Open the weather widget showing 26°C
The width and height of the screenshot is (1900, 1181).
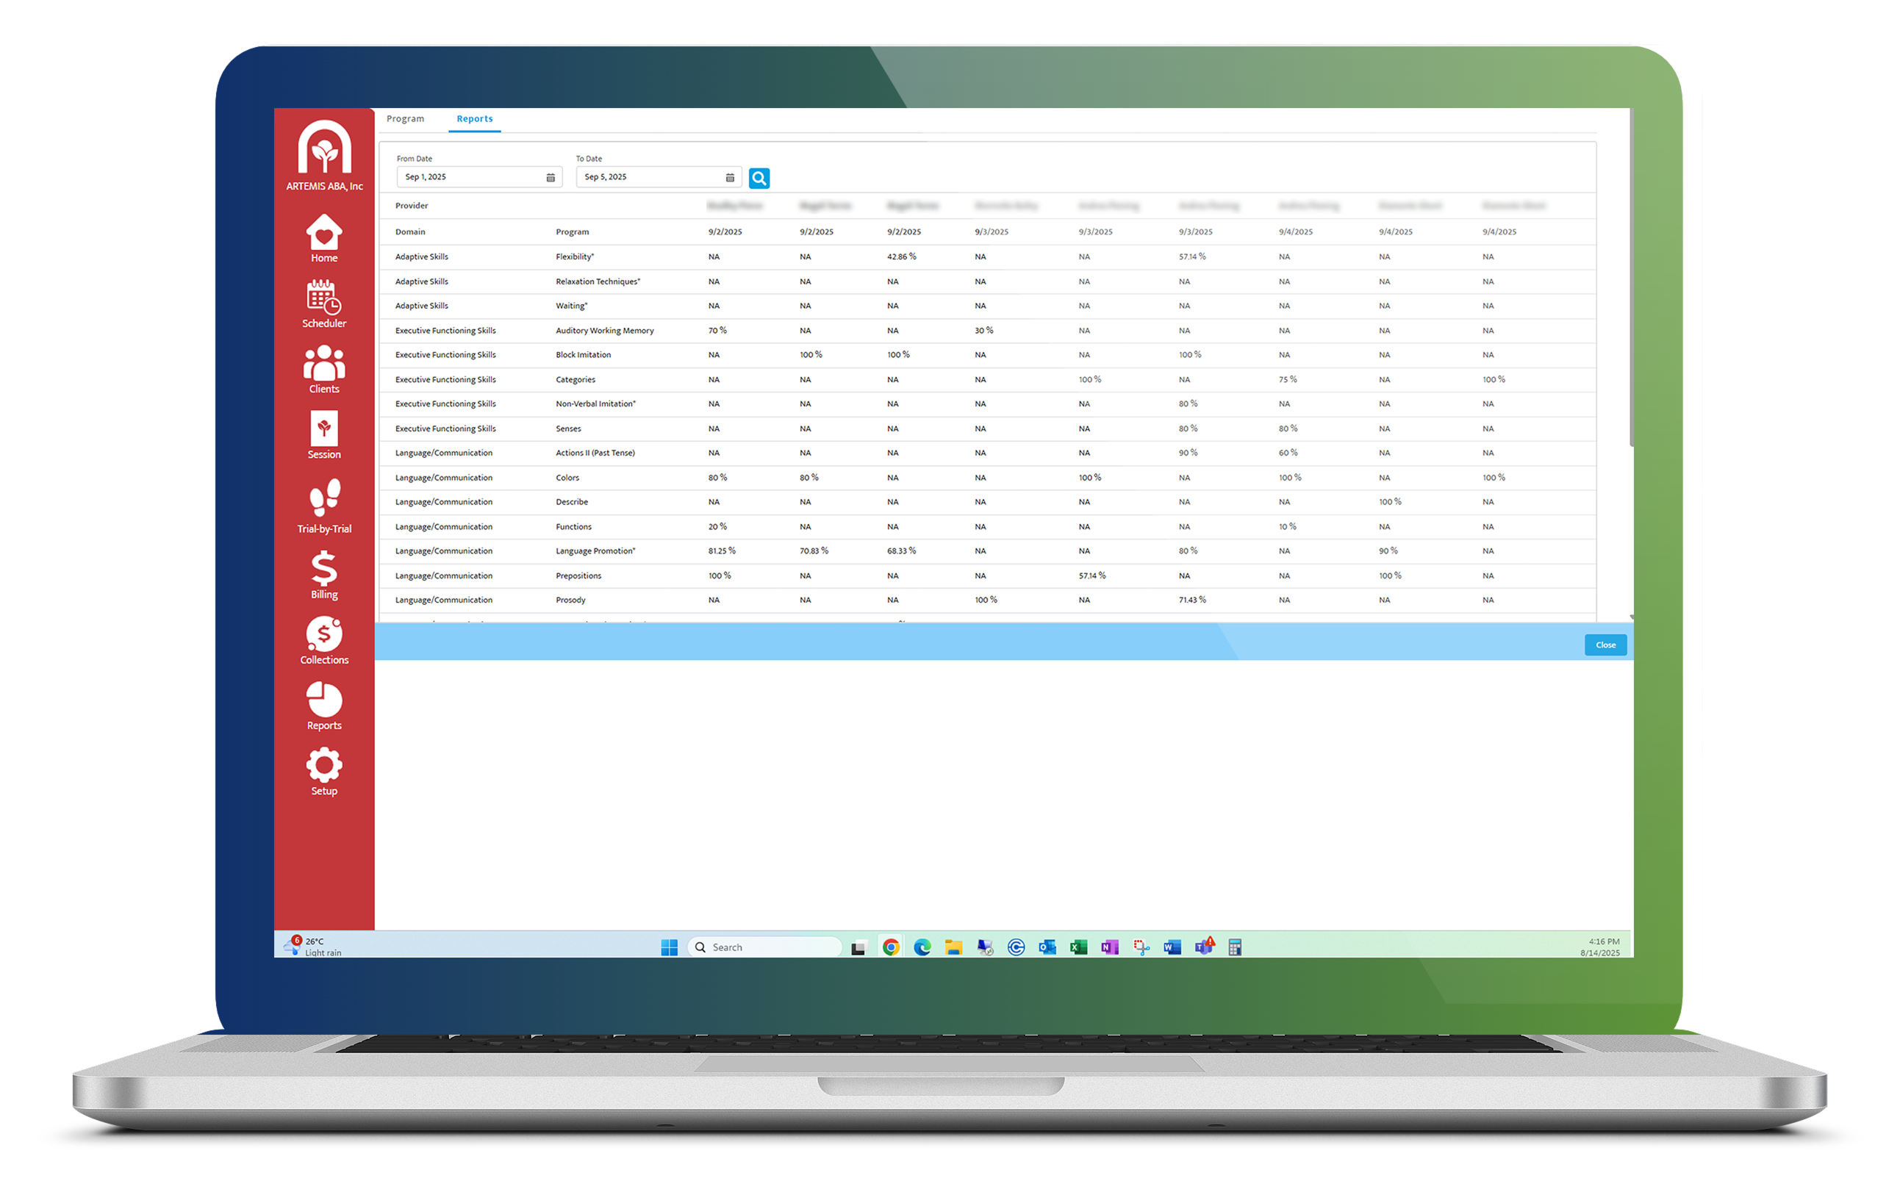pos(313,947)
